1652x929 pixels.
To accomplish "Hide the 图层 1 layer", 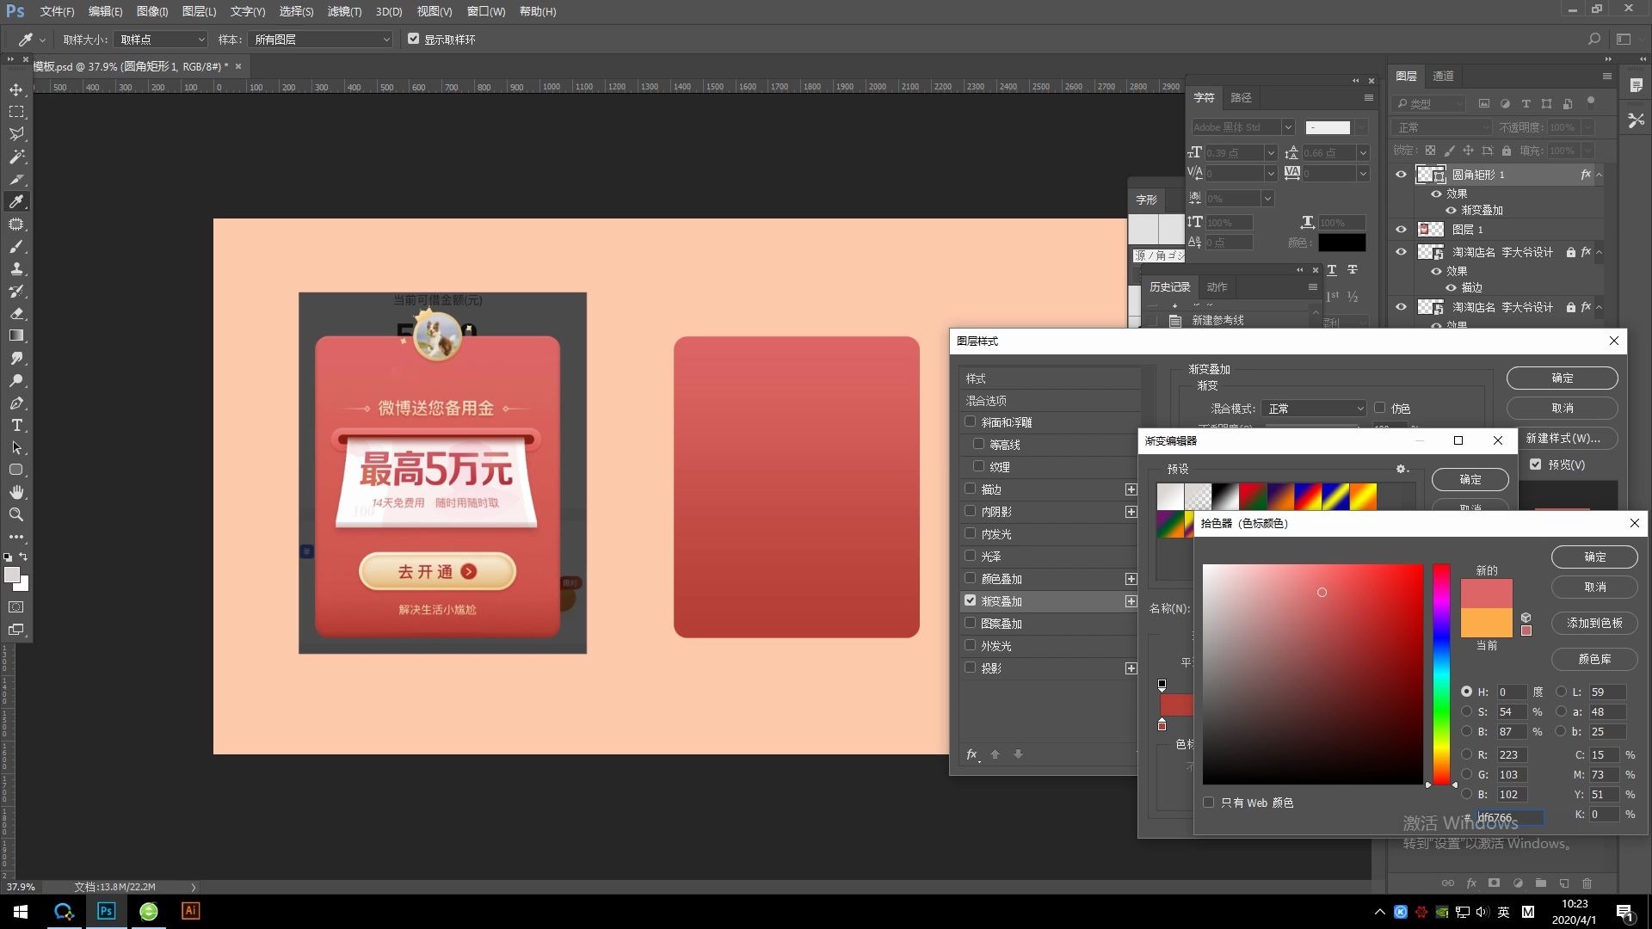I will pos(1401,230).
